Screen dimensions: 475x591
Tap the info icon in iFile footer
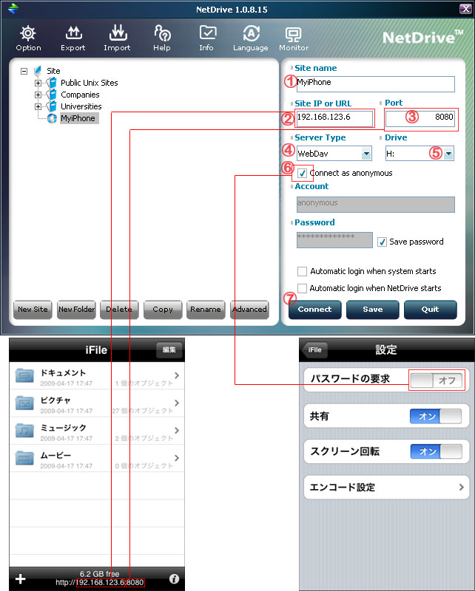(174, 578)
